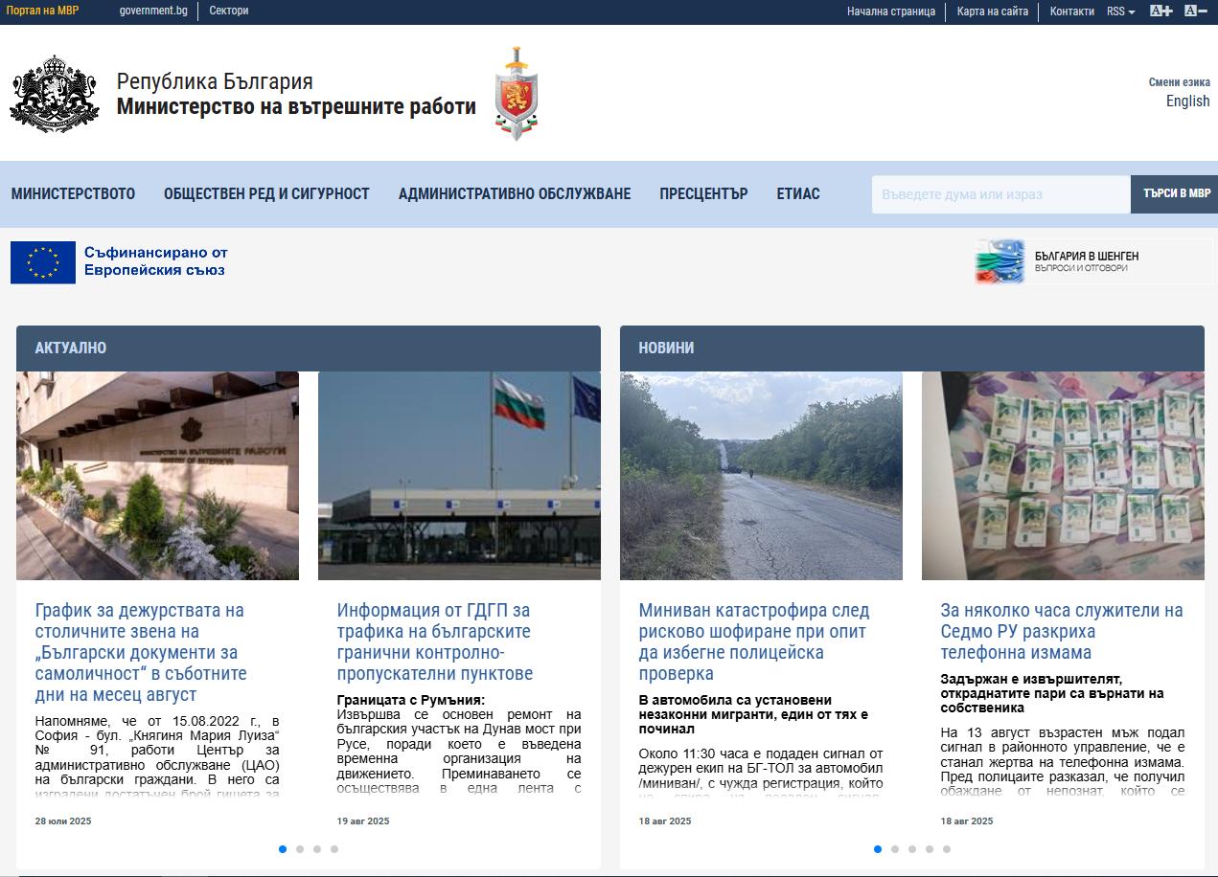Open Обществен ред и сигурност menu
The width and height of the screenshot is (1218, 877).
266,194
